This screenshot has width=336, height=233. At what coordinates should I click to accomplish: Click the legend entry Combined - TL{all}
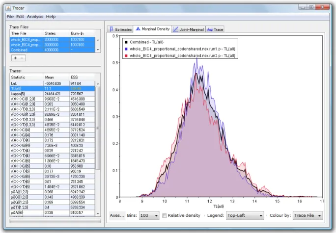pyautogui.click(x=146, y=42)
